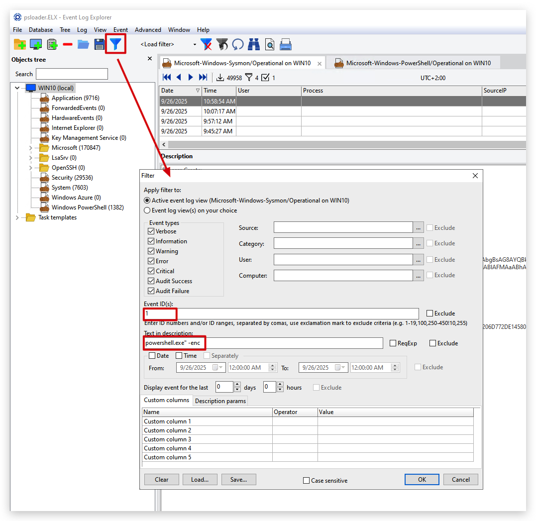Viewport: 536px width, 521px height.
Task: Click the red minus remove icon
Action: (x=68, y=44)
